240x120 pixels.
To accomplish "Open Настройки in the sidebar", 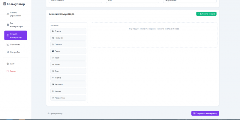I will coord(16,52).
